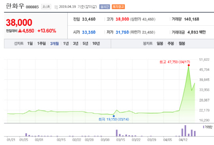This screenshot has width=214, height=145.
Task: Click the red up-triangle 4,550 change
Action: pyautogui.click(x=26, y=31)
